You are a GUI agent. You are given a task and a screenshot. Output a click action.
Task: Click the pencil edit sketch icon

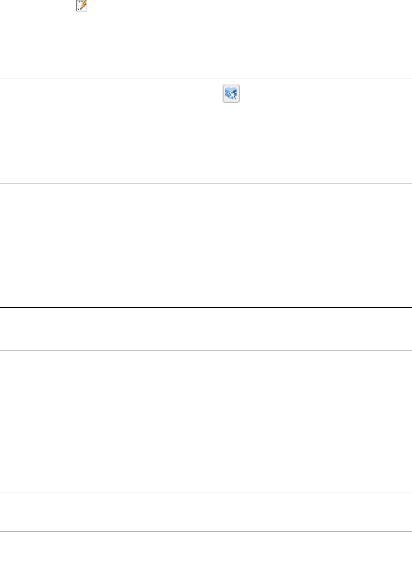(x=82, y=6)
